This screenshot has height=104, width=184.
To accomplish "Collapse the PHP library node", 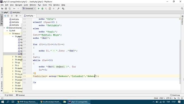I will (x=7, y=31).
